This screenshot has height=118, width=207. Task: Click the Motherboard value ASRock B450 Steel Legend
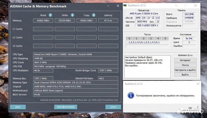point(76,91)
